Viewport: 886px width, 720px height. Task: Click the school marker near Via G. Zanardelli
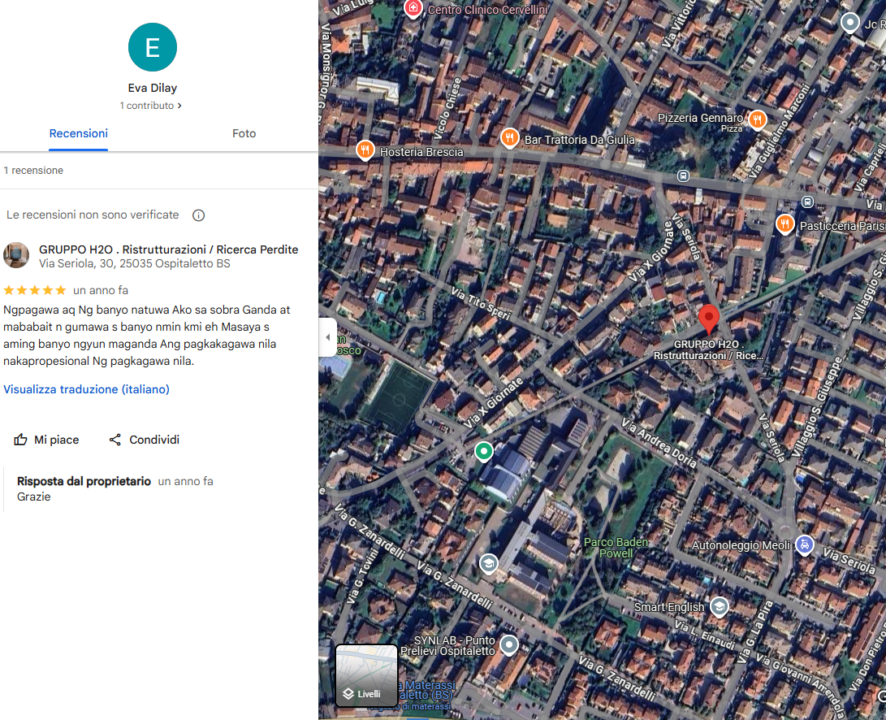coord(489,563)
